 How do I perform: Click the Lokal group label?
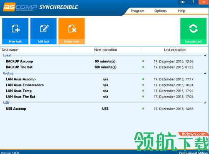7,55
